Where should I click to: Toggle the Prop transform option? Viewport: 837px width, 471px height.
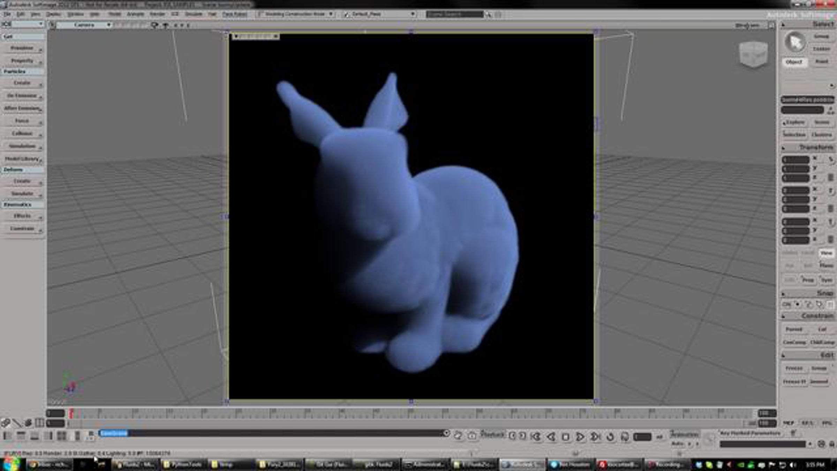tap(808, 280)
